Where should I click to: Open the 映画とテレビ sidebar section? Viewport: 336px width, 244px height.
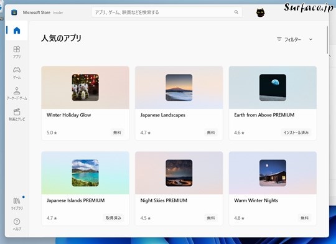17,115
